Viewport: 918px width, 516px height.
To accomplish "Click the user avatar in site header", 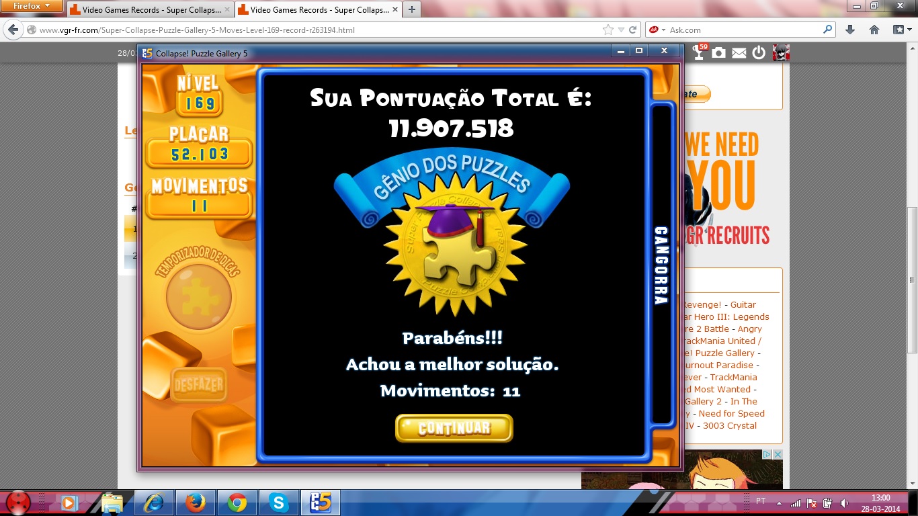I will (781, 53).
